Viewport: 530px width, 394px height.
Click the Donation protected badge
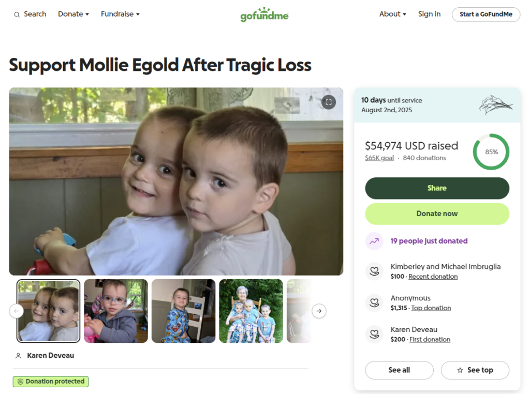51,382
